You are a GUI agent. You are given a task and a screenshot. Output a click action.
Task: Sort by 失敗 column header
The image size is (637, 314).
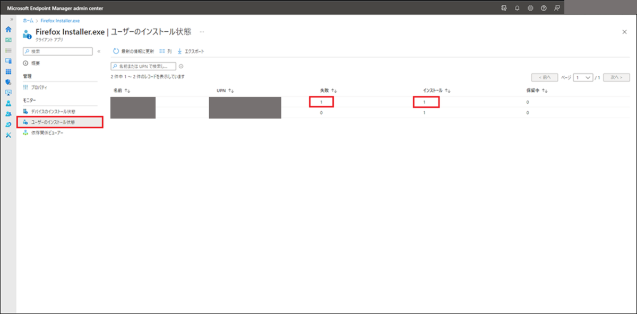(x=329, y=91)
